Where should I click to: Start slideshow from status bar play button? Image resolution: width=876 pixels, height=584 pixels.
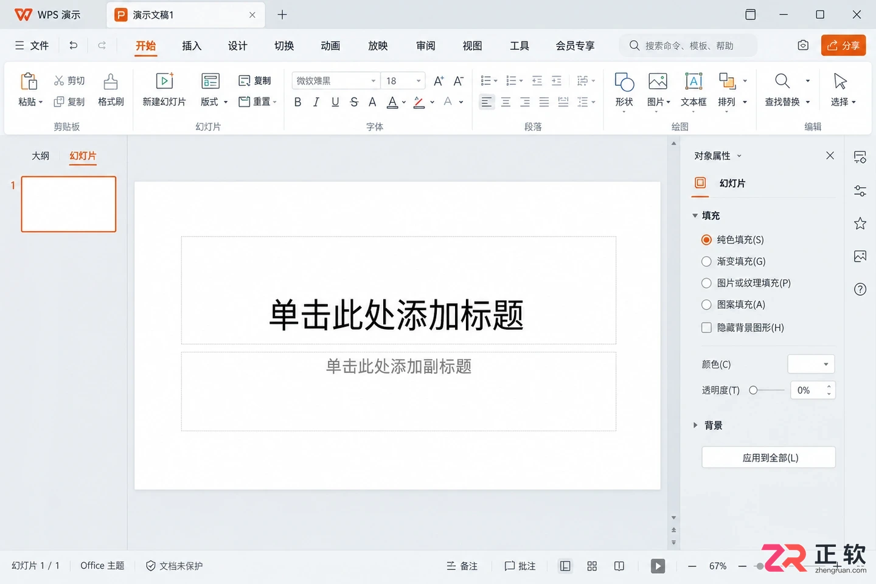point(658,566)
